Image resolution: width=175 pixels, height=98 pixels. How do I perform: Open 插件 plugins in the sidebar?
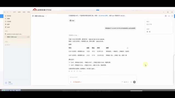click(7, 24)
